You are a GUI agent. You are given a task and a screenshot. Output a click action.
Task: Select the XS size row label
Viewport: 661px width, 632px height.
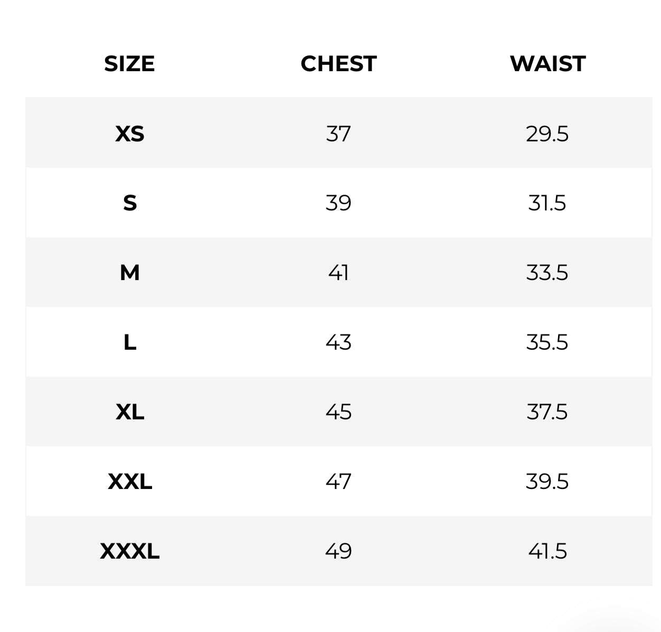pos(129,133)
